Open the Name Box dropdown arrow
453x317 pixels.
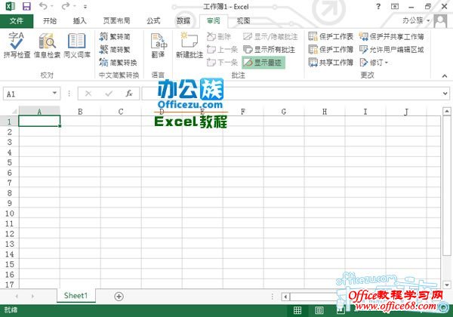(54, 94)
